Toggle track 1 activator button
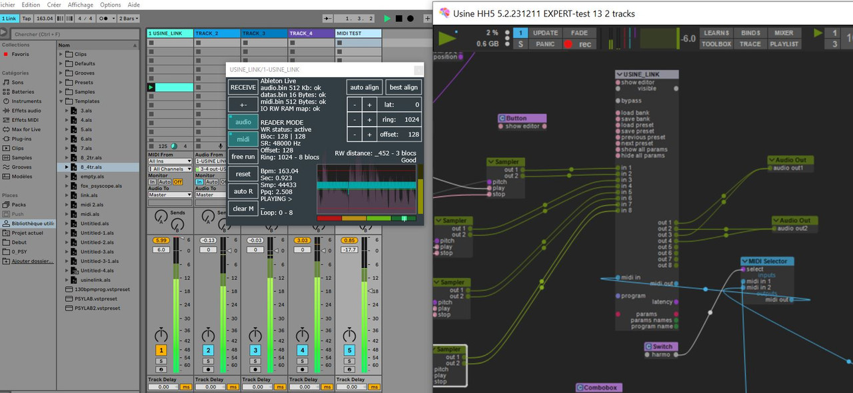The width and height of the screenshot is (853, 393). click(161, 350)
